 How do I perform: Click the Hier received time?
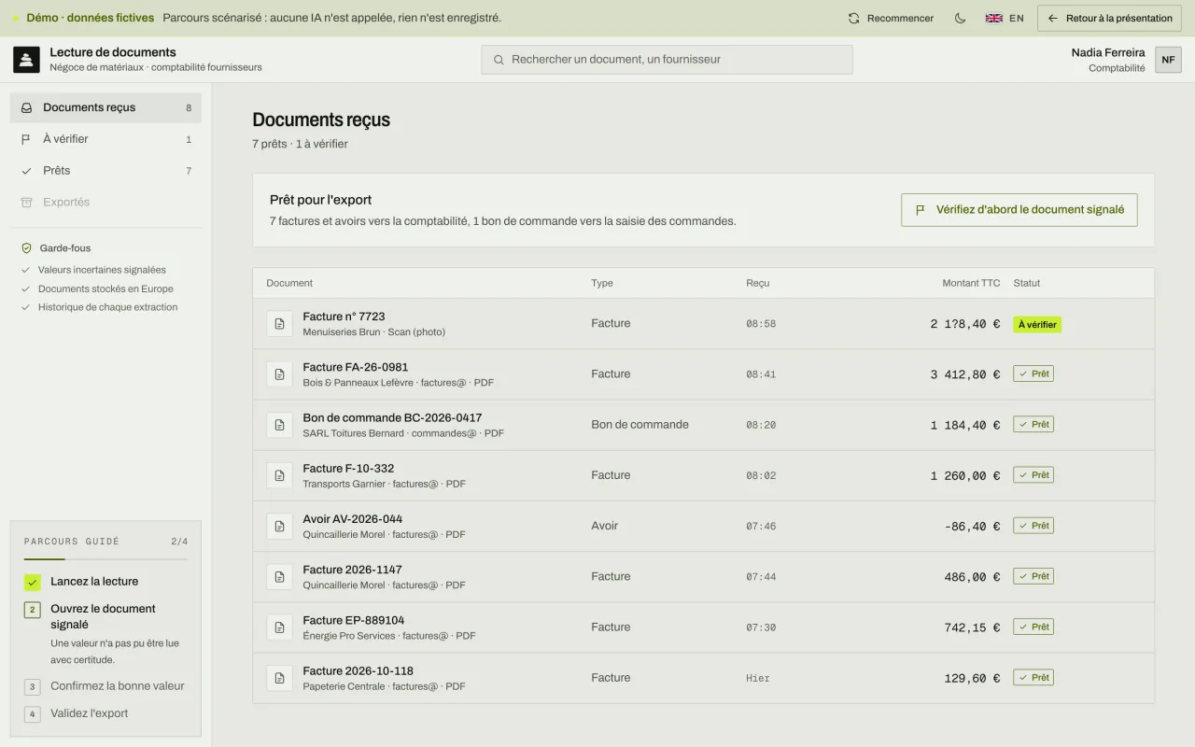(x=758, y=678)
